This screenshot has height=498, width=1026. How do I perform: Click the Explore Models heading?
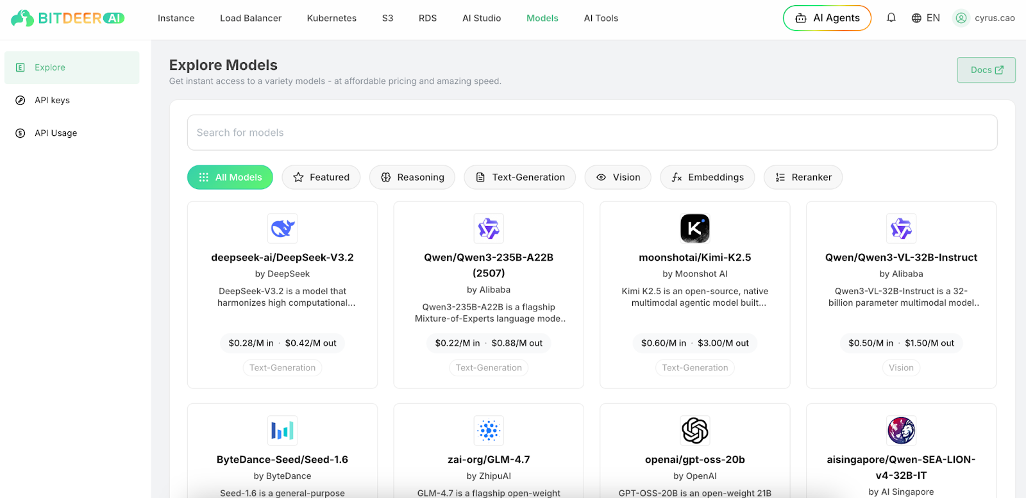[223, 65]
